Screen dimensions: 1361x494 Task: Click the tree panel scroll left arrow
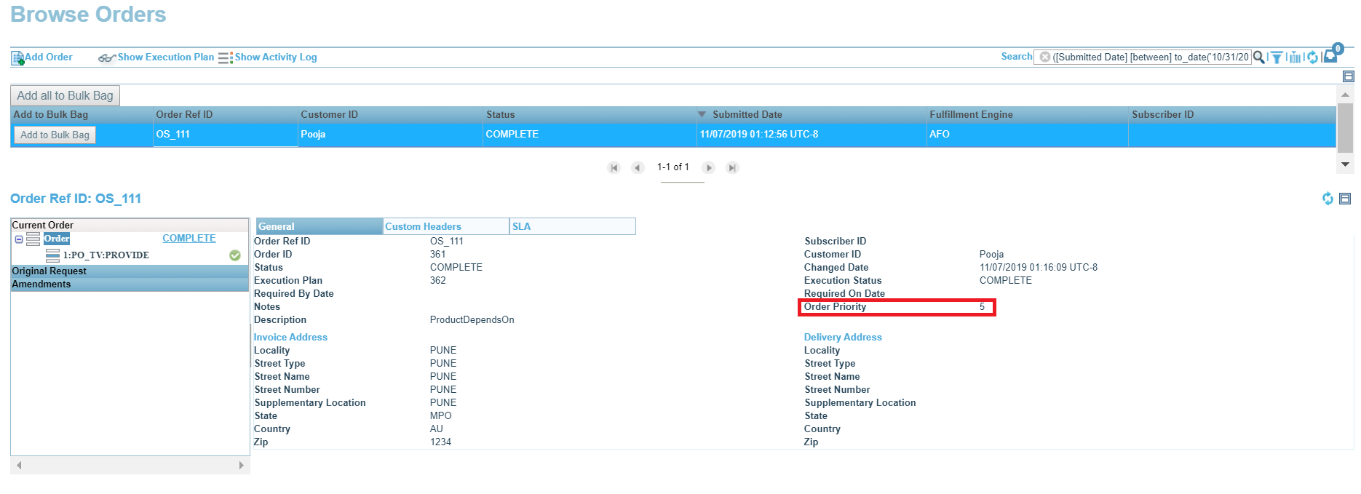(19, 465)
